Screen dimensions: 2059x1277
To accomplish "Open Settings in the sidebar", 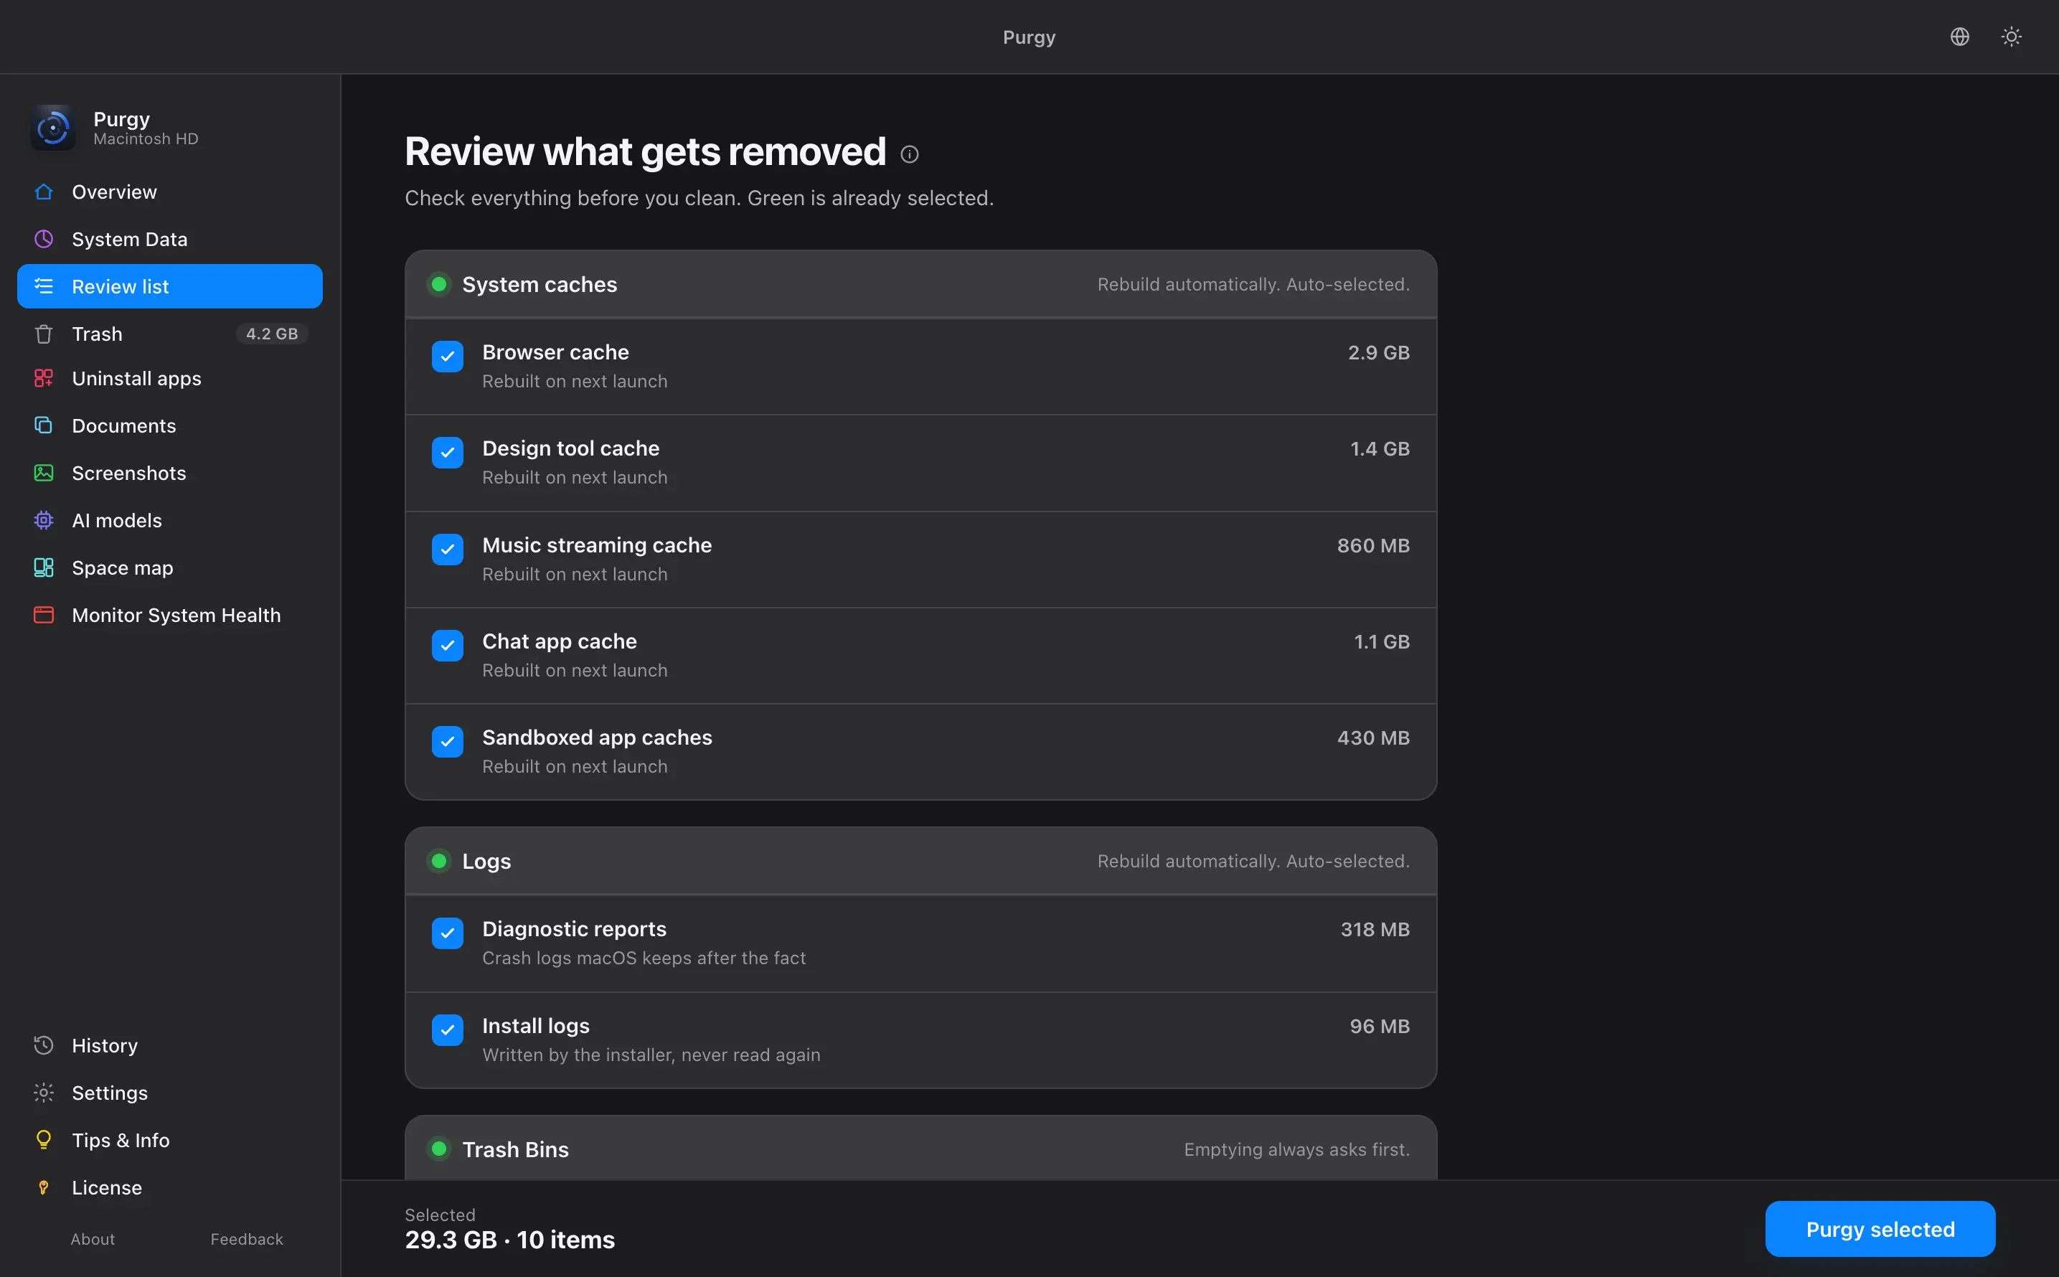I will click(x=170, y=1093).
